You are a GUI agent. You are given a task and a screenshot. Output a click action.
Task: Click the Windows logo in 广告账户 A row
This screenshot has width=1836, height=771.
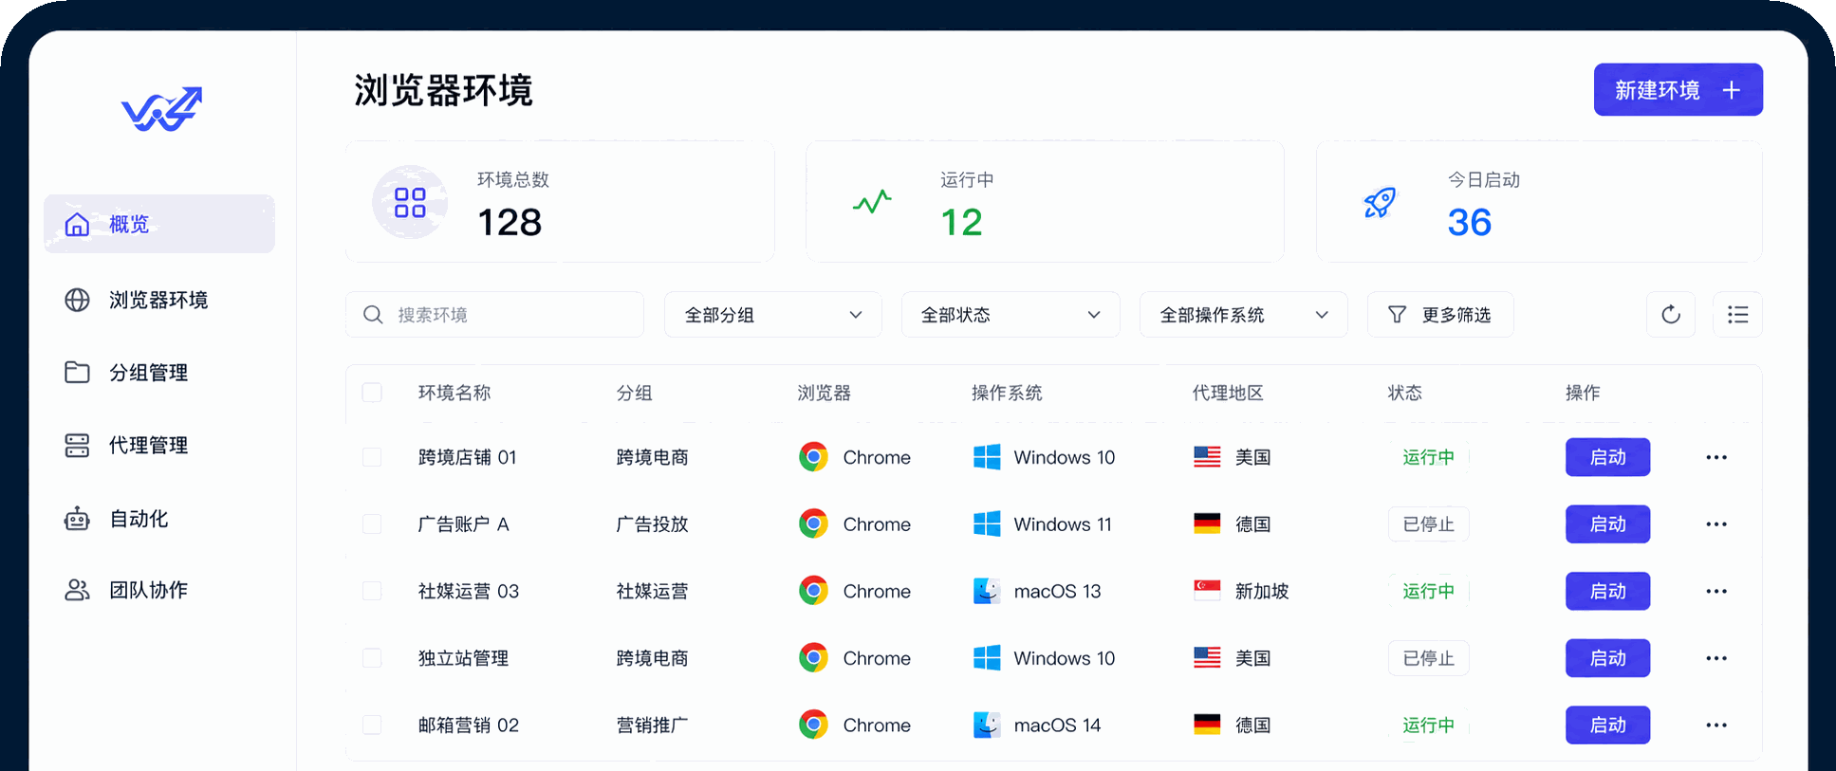987,524
